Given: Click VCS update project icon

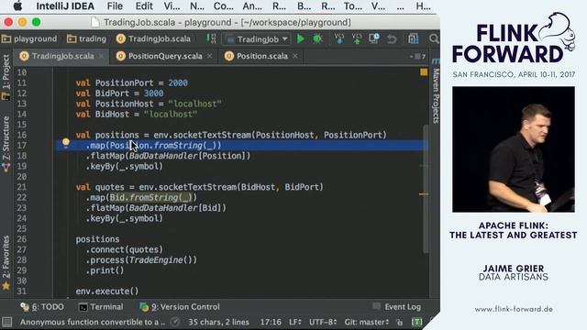Looking at the screenshot, I should [339, 38].
